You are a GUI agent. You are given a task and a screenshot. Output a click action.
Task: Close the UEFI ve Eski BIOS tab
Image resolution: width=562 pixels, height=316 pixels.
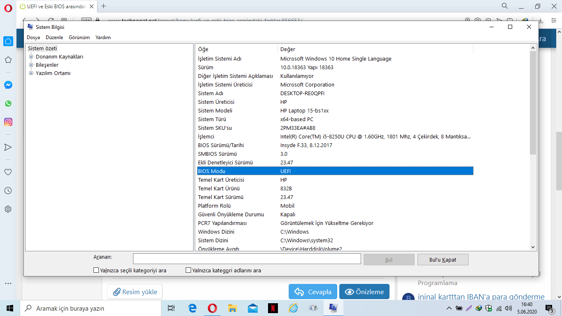coord(91,6)
